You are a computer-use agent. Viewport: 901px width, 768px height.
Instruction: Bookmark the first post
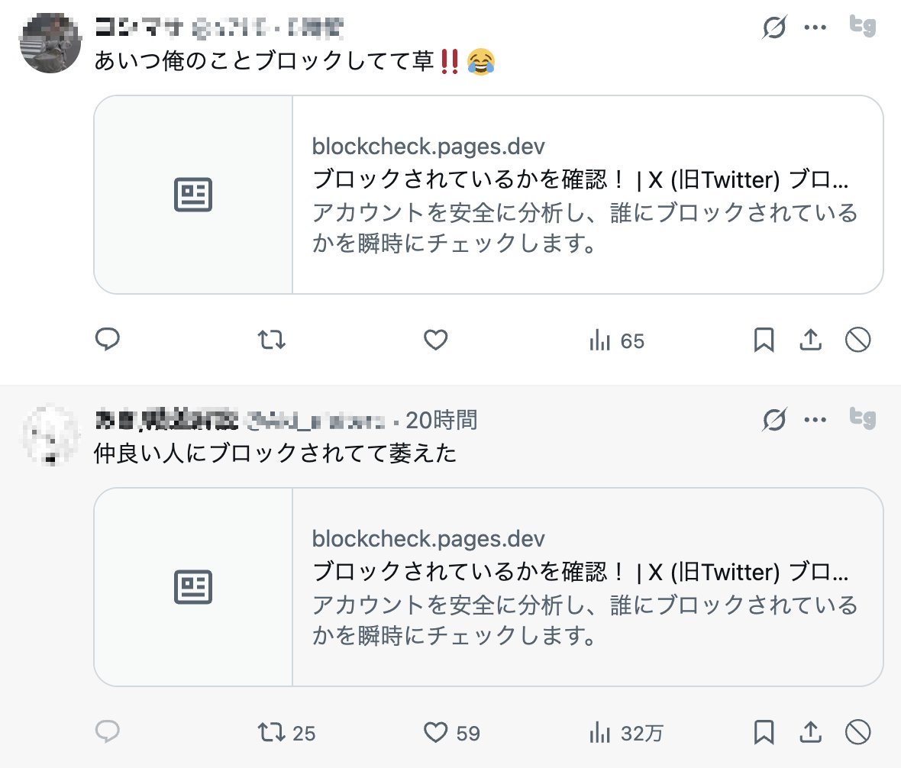coord(764,340)
